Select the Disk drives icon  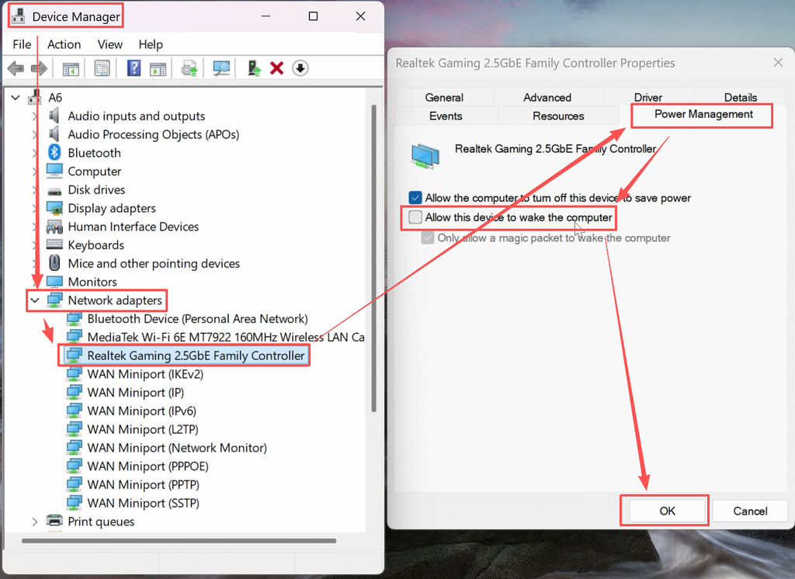pos(54,191)
